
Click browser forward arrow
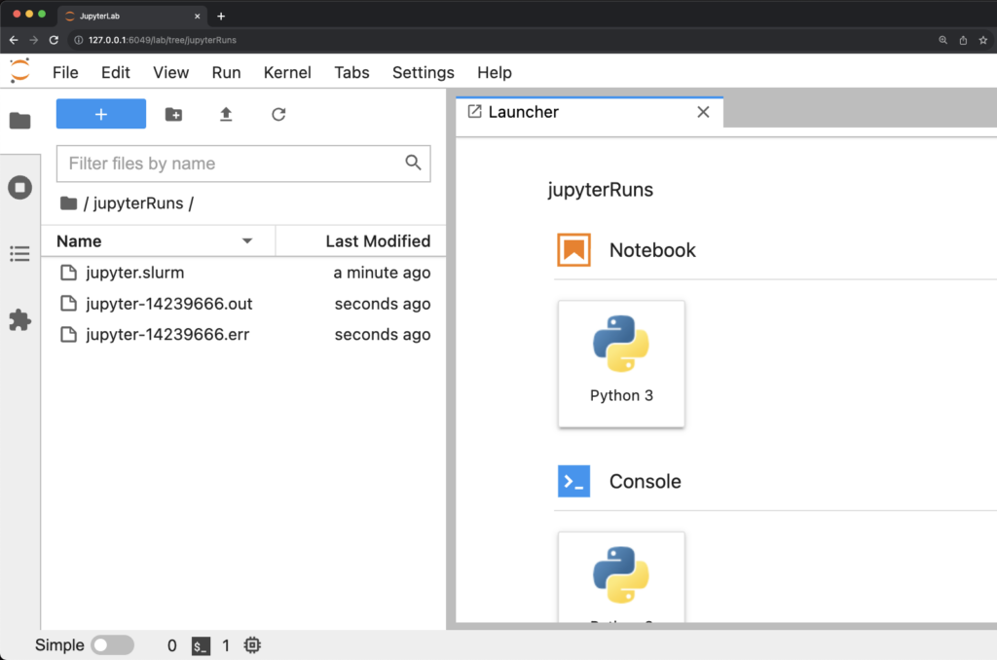coord(34,39)
